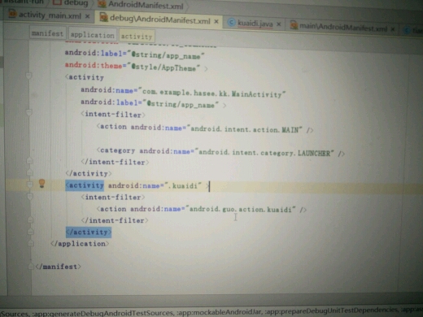Click fold marker at highlighted closing activity tag

31,231
